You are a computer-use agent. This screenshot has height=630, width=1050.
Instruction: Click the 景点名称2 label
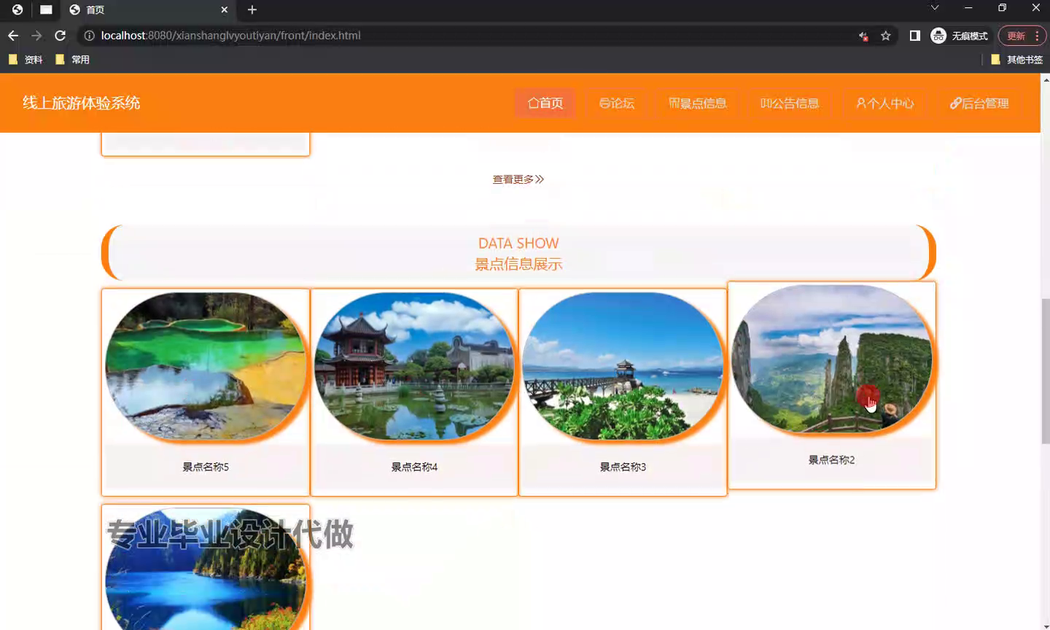tap(831, 459)
